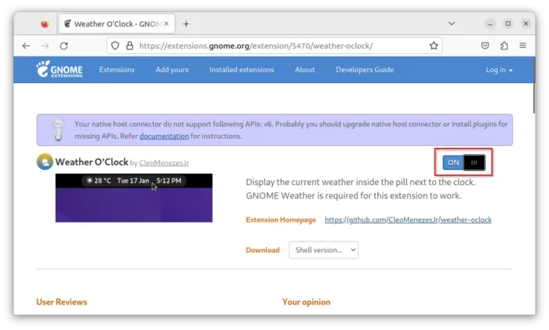Open the Extensions nav item
Image resolution: width=549 pixels, height=330 pixels.
(x=117, y=70)
